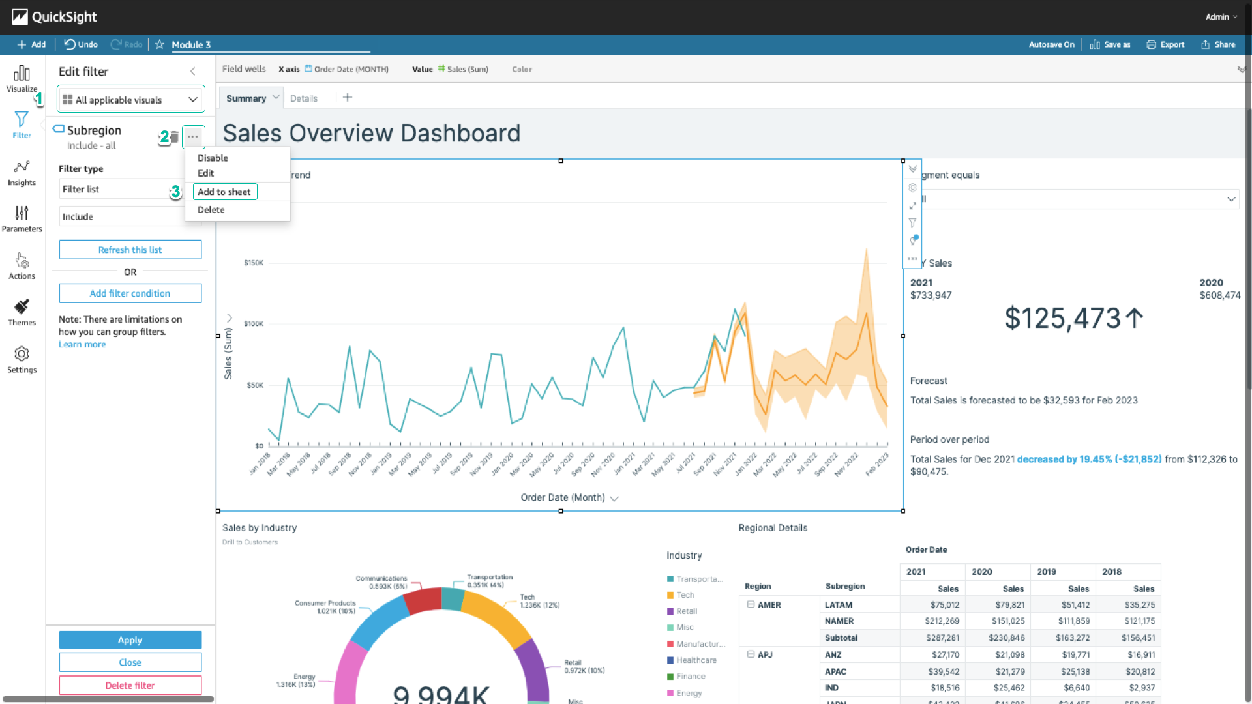
Task: Open the visual's filter funnel icon
Action: click(912, 223)
